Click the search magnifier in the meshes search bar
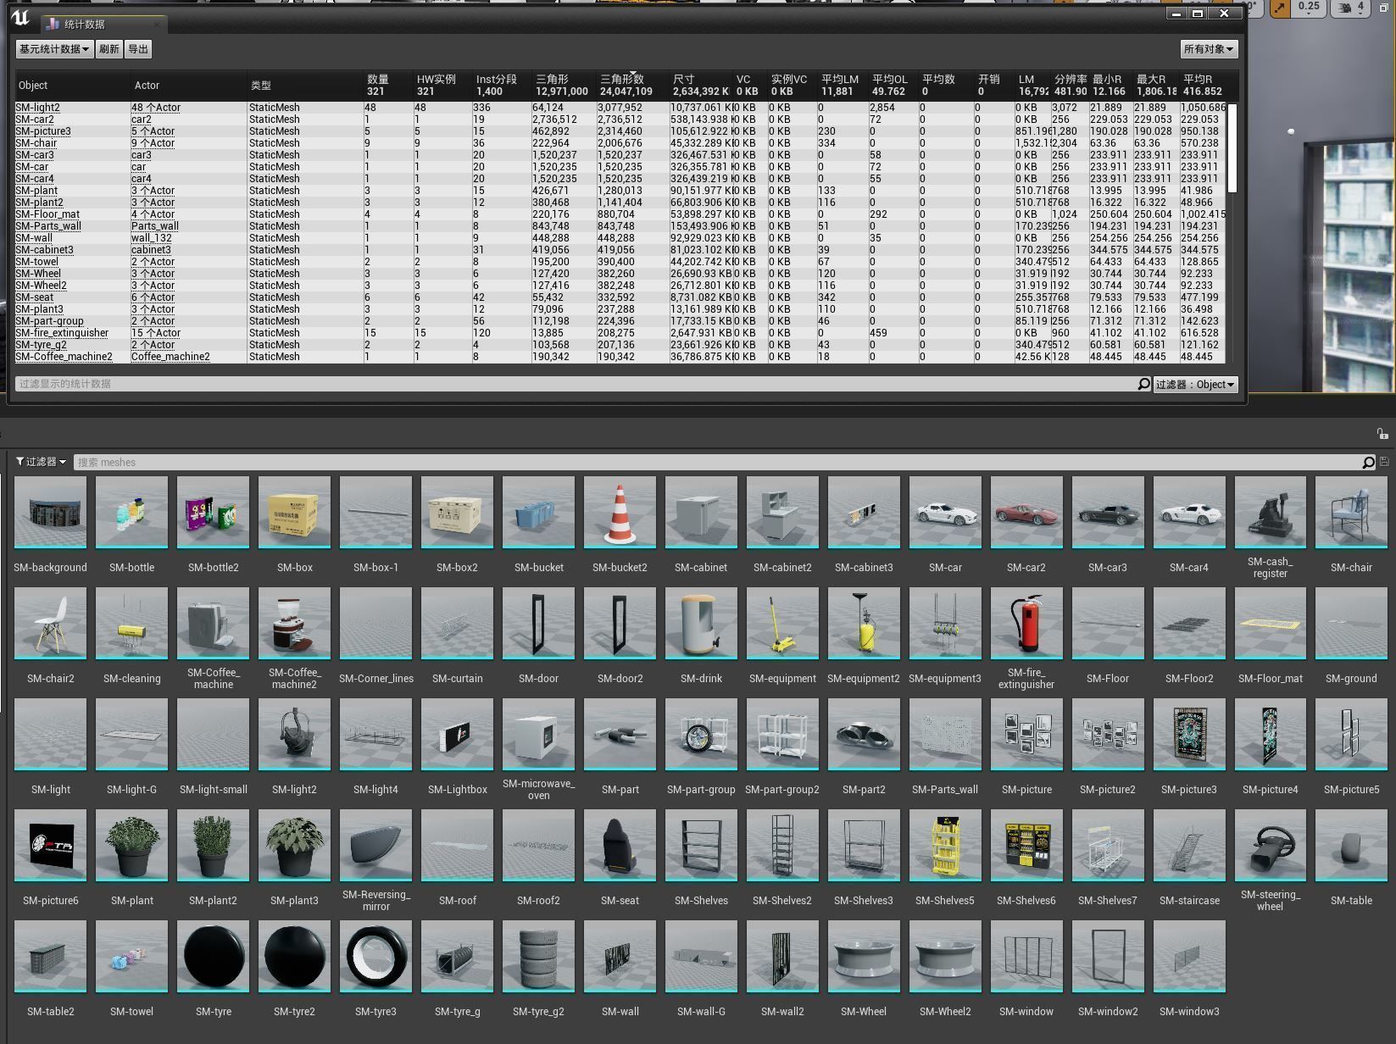1396x1044 pixels. pyautogui.click(x=1368, y=462)
